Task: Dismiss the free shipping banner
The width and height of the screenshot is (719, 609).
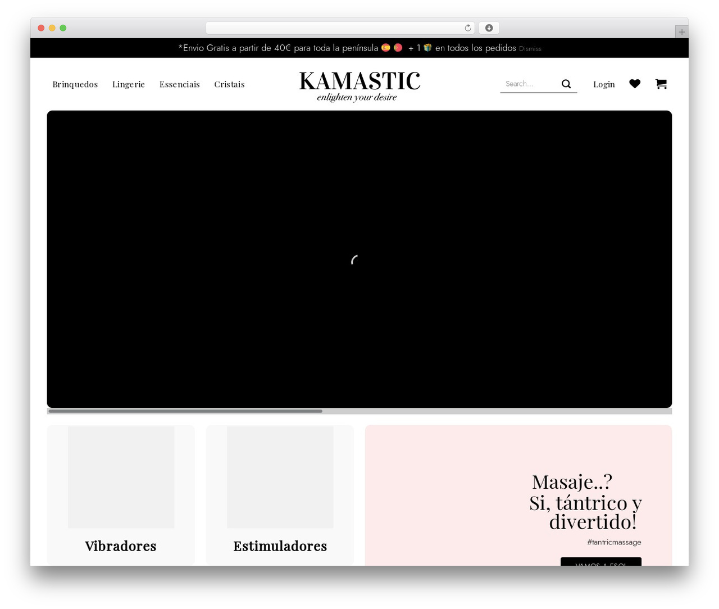Action: click(530, 49)
